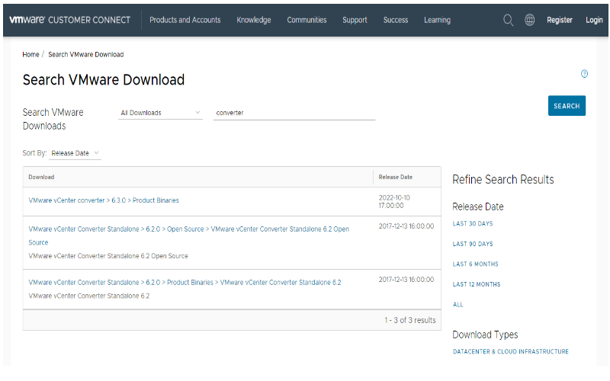Filter by LAST 12 MONTHS
The image size is (610, 381).
tap(477, 284)
